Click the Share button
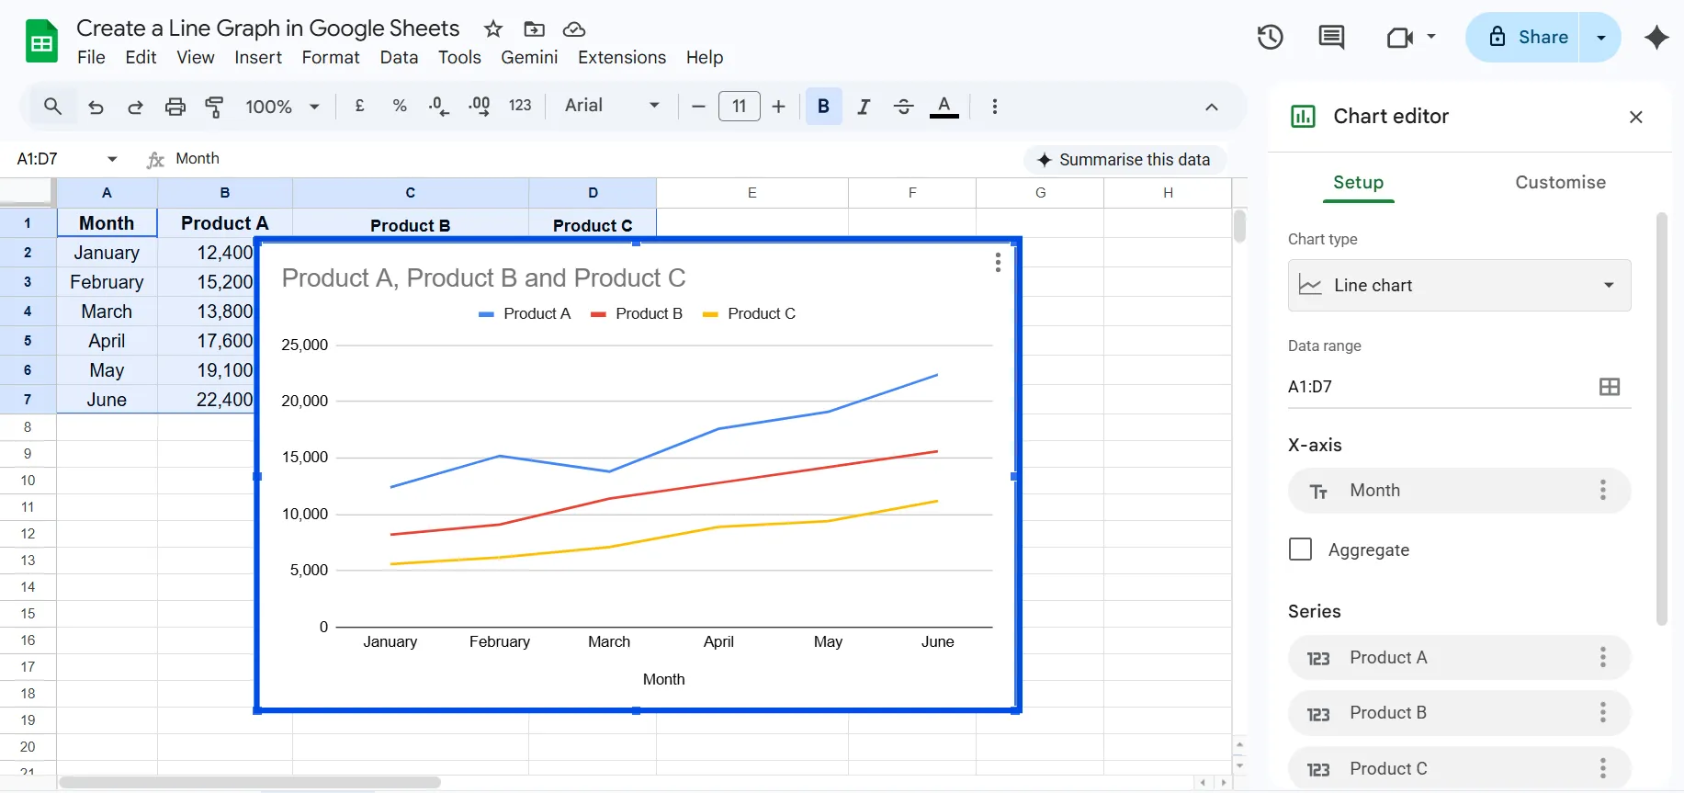Viewport: 1684px width, 793px height. point(1528,37)
